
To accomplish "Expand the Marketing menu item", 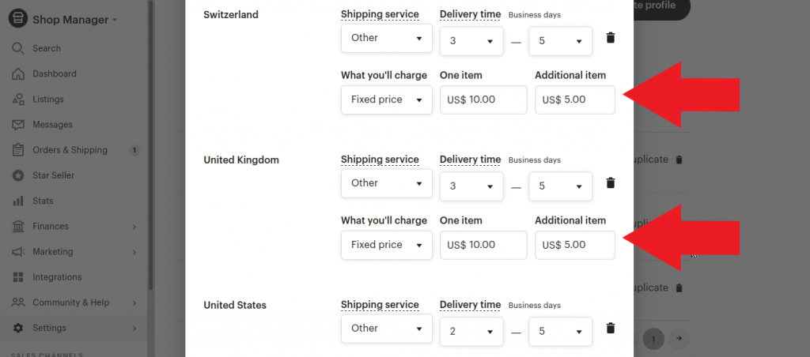I will pos(74,252).
